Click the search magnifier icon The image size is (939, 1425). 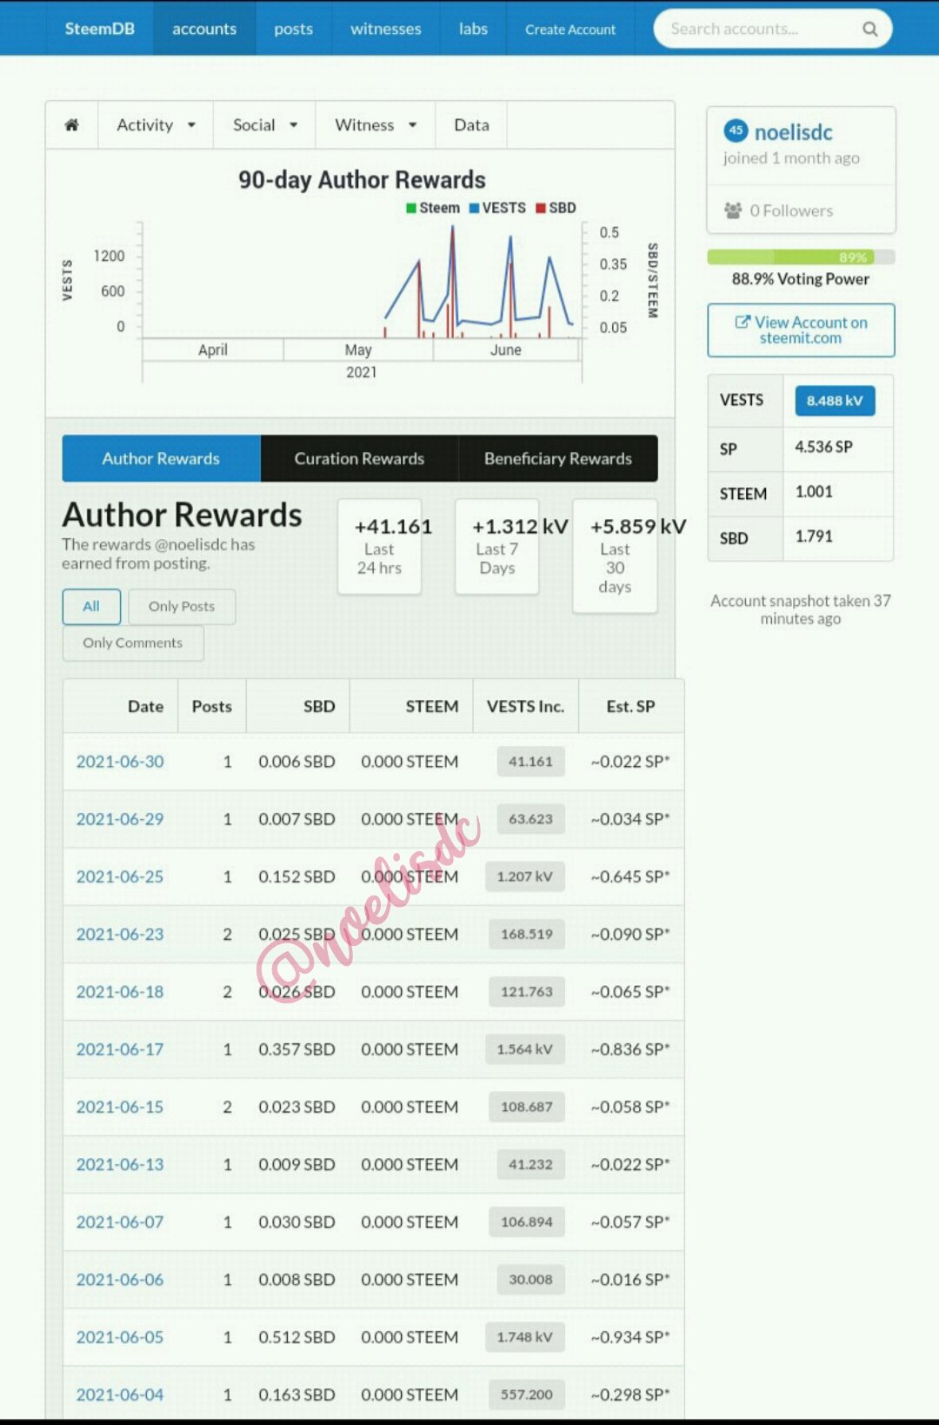[x=869, y=30]
